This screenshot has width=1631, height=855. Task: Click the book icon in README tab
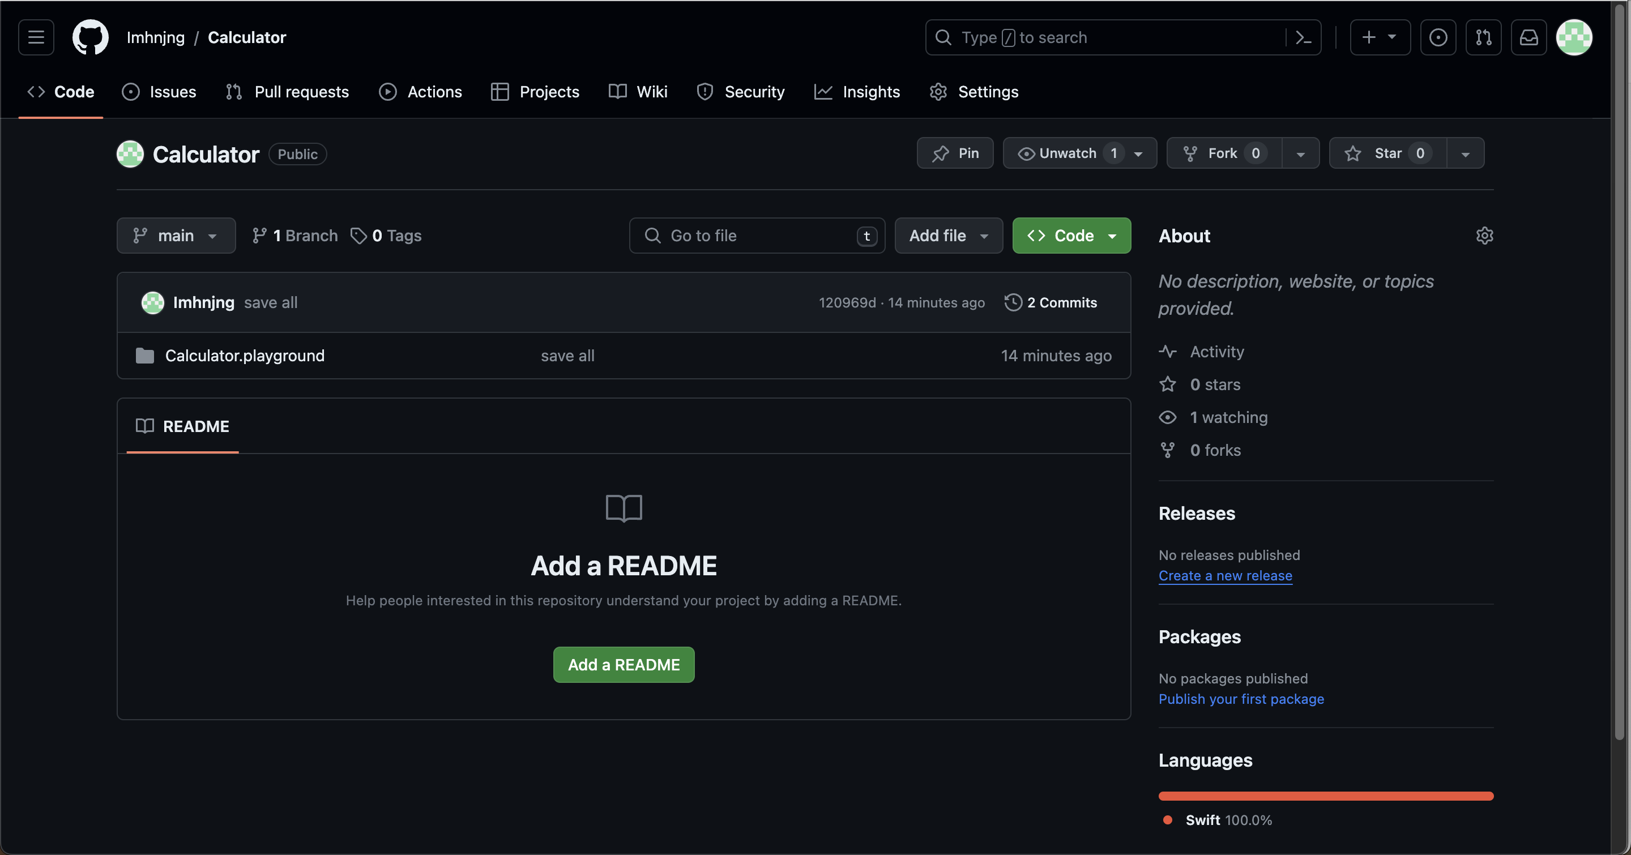pyautogui.click(x=145, y=426)
